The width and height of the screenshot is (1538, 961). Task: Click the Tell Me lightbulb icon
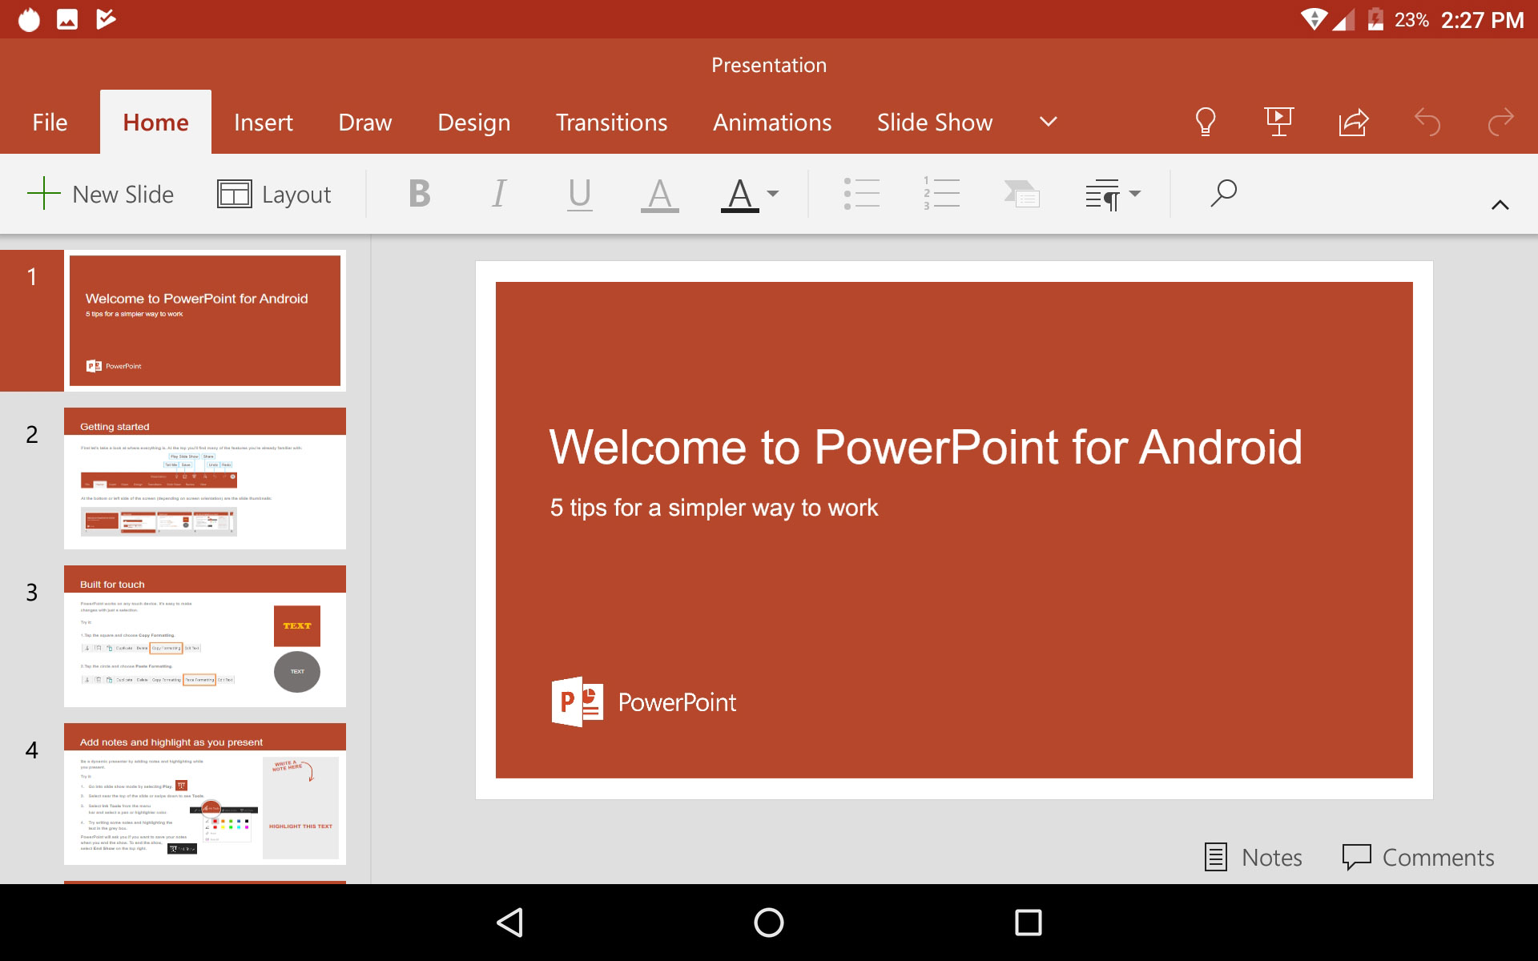(1206, 122)
